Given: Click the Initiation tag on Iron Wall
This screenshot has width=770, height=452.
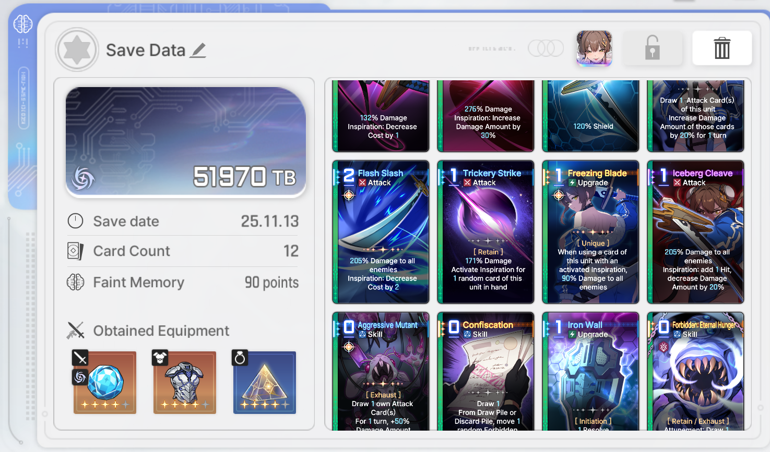Looking at the screenshot, I should pos(593,421).
